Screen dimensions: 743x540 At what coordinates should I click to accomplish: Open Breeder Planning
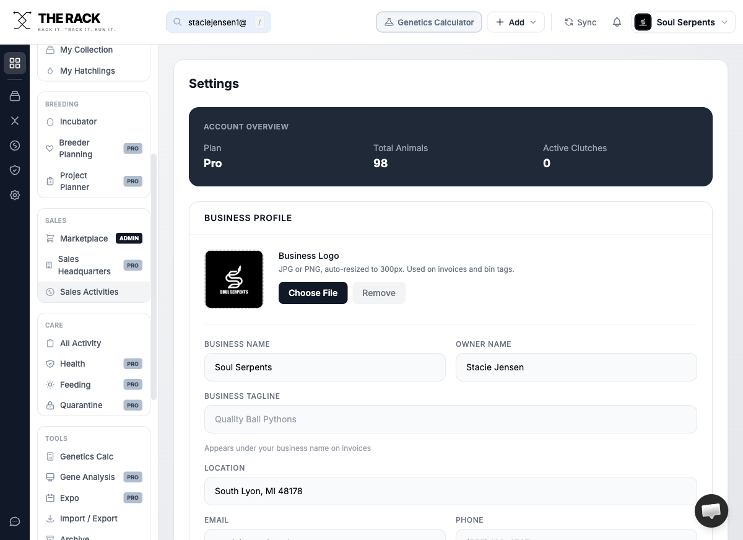94,149
